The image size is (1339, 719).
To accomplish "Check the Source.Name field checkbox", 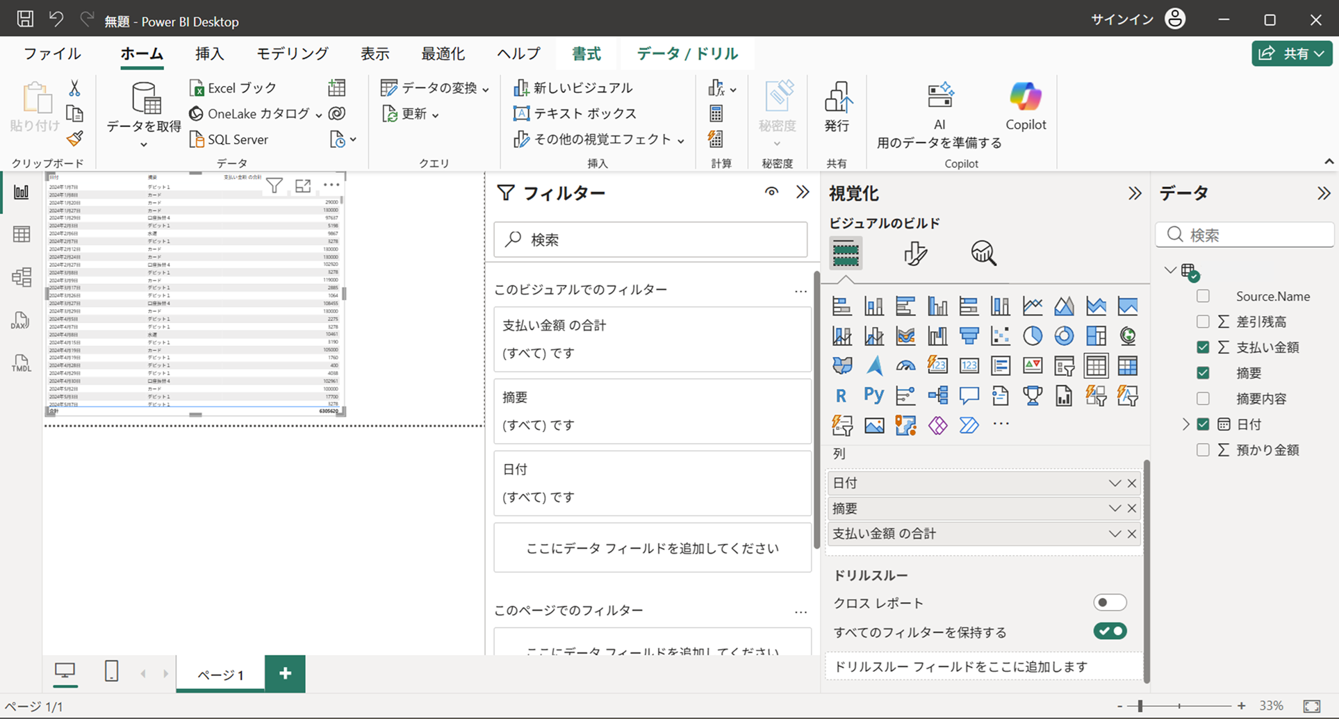I will click(x=1203, y=295).
